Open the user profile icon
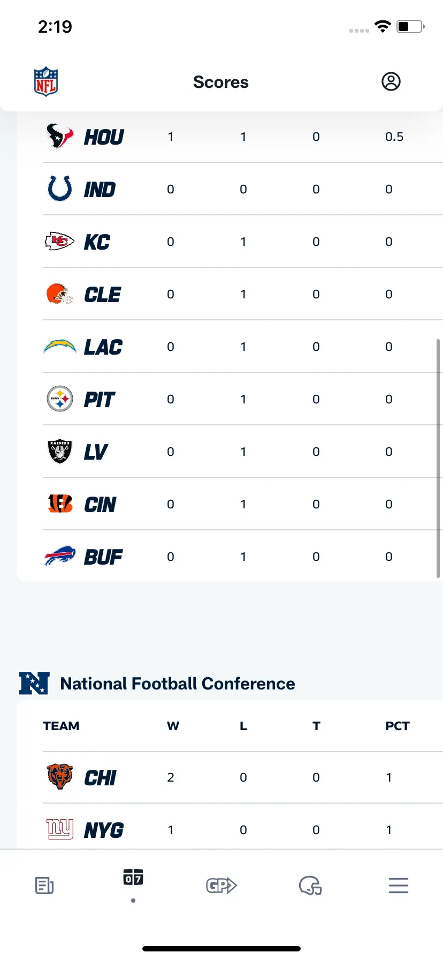 (x=391, y=81)
